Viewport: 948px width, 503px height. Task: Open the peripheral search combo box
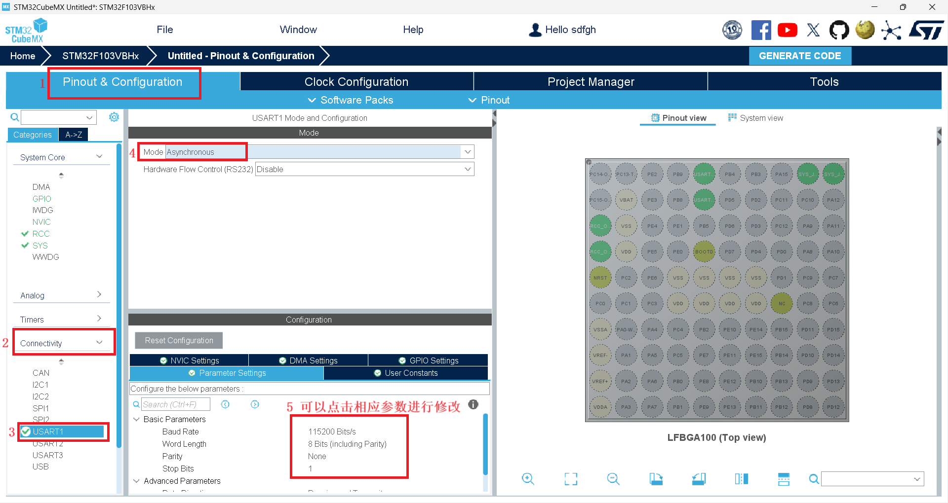click(x=58, y=117)
